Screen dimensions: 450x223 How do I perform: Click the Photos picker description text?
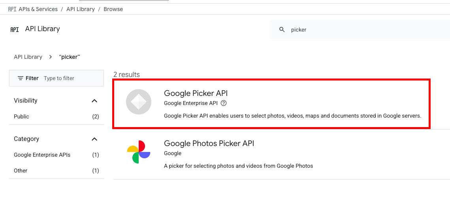click(x=239, y=166)
